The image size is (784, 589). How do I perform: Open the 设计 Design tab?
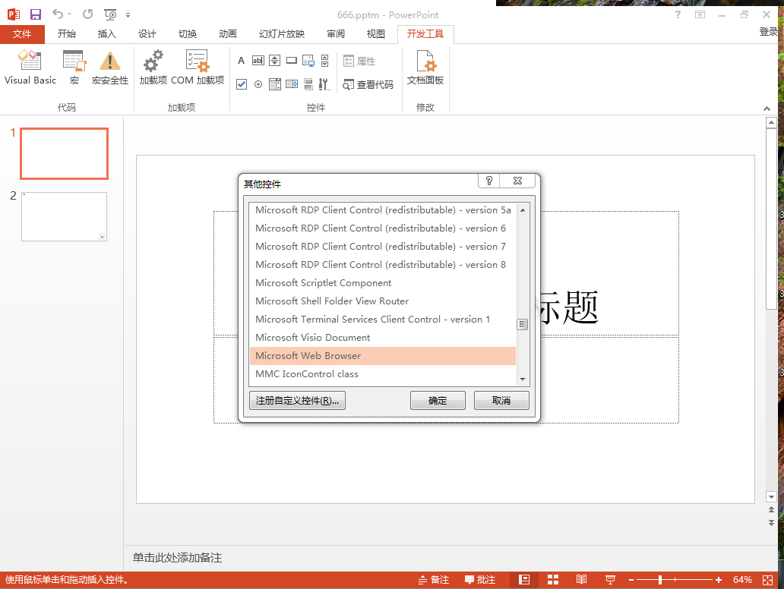(147, 34)
